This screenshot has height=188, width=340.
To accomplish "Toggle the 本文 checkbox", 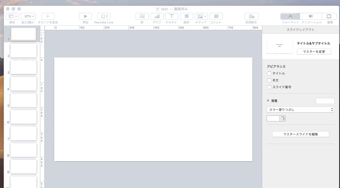I will (x=269, y=80).
